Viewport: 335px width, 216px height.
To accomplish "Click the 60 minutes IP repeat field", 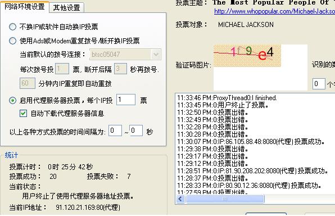I will click(x=28, y=83).
